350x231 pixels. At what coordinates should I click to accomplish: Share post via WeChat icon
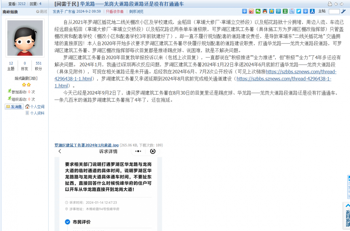(x=258, y=11)
